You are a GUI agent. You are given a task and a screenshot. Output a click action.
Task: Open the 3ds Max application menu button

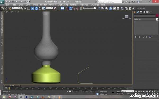tap(2, 2)
